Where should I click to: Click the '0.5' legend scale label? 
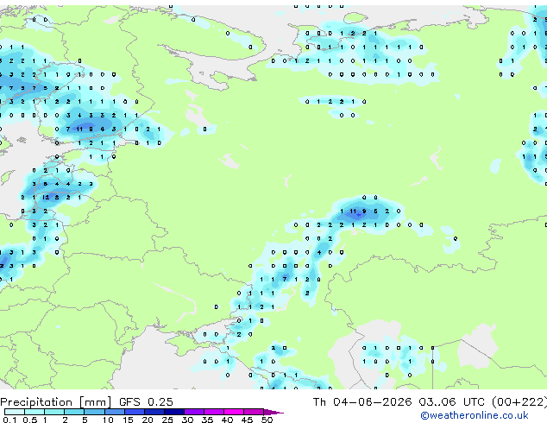[30, 420]
